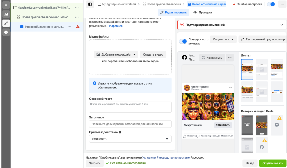This screenshot has width=287, height=168.
Task: Click the Развернуть button
Action: point(212,58)
